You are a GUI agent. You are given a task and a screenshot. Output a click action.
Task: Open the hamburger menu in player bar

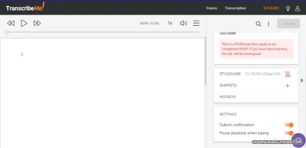[x=196, y=23]
